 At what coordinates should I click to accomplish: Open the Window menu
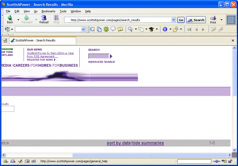tap(76, 11)
